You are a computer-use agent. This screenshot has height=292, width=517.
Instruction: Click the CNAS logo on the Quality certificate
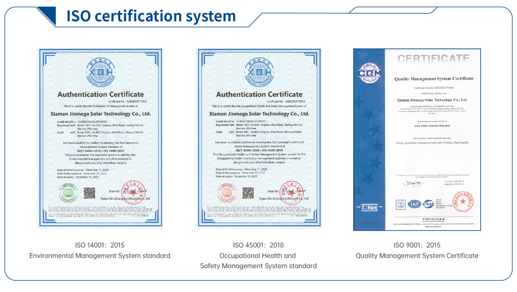(x=428, y=204)
